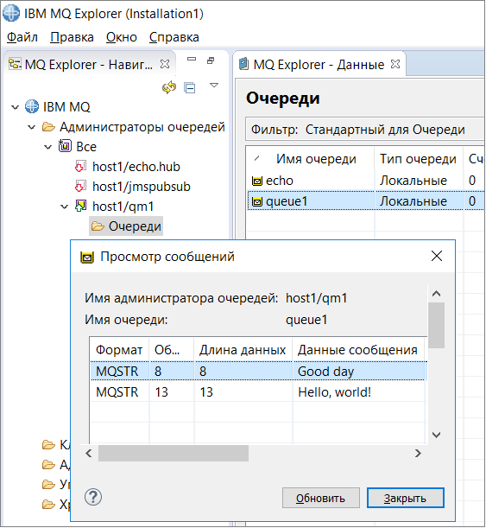Viewport: 486px width, 528px height.
Task: Open help with the question mark icon
Action: tap(93, 497)
